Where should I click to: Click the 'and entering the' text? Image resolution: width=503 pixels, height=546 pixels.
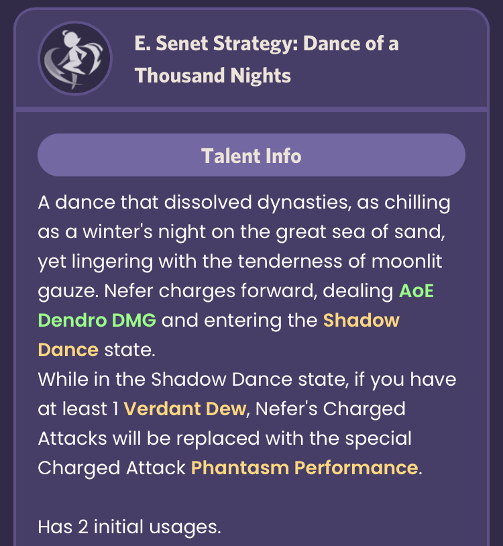(239, 321)
